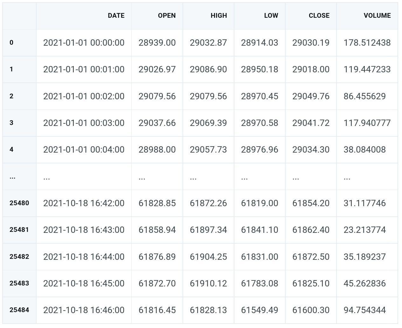The image size is (402, 328).
Task: Select row index 25482
Action: [x=19, y=257]
